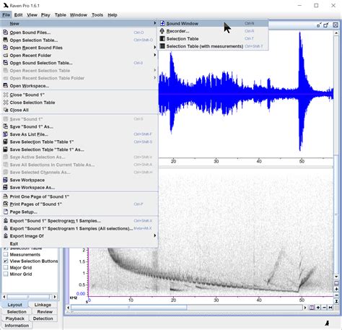Open the Table menu
Image resolution: width=342 pixels, height=330 pixels.
point(61,15)
